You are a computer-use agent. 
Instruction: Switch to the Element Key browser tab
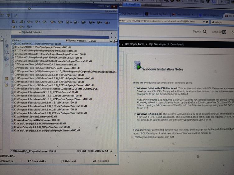pos(157,14)
